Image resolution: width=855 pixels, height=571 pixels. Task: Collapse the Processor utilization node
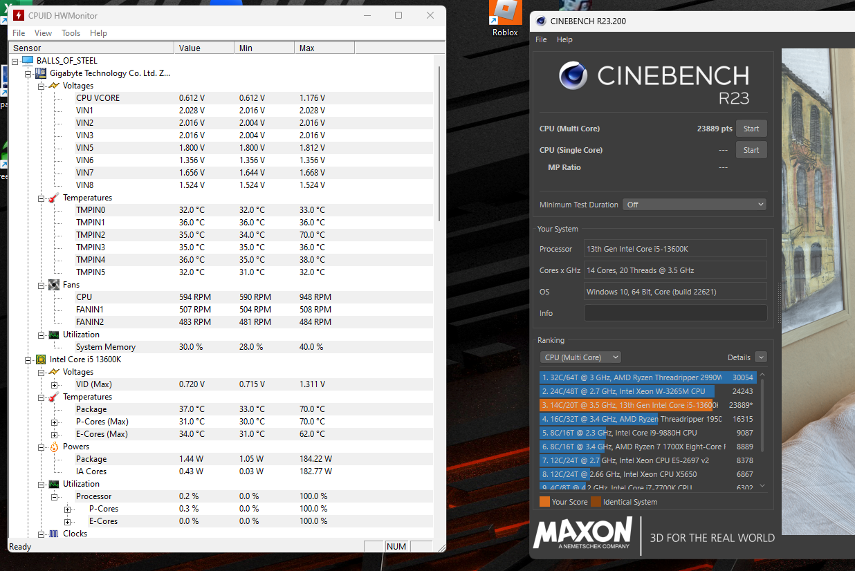[55, 496]
